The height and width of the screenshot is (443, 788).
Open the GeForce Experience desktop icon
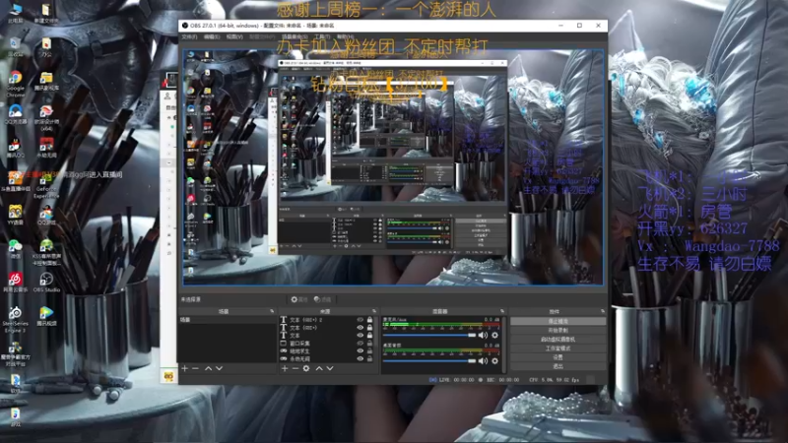46,185
